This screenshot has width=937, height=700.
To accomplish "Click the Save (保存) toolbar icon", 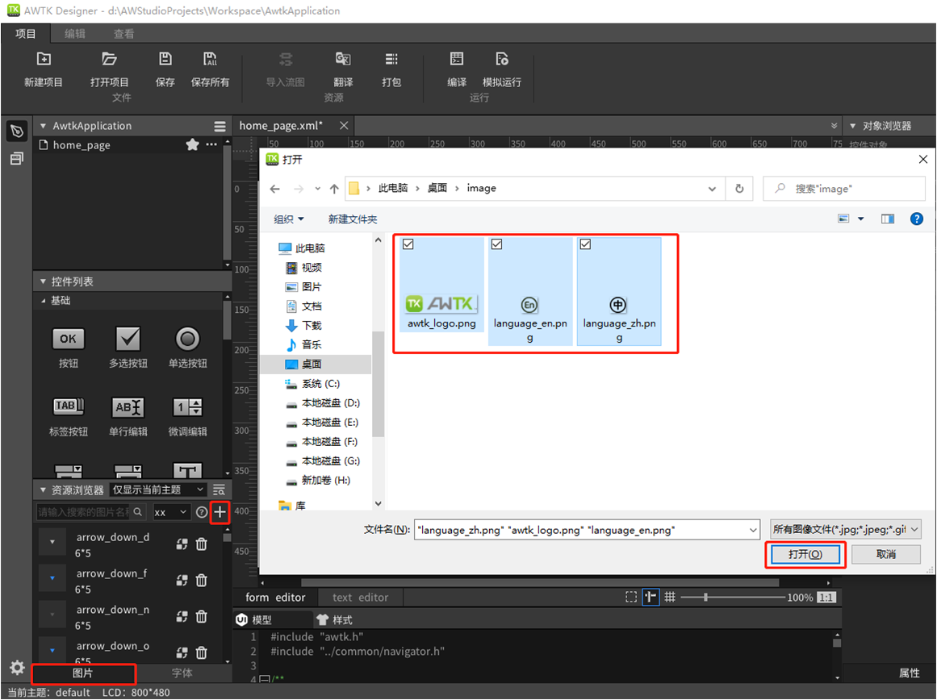I will [165, 59].
